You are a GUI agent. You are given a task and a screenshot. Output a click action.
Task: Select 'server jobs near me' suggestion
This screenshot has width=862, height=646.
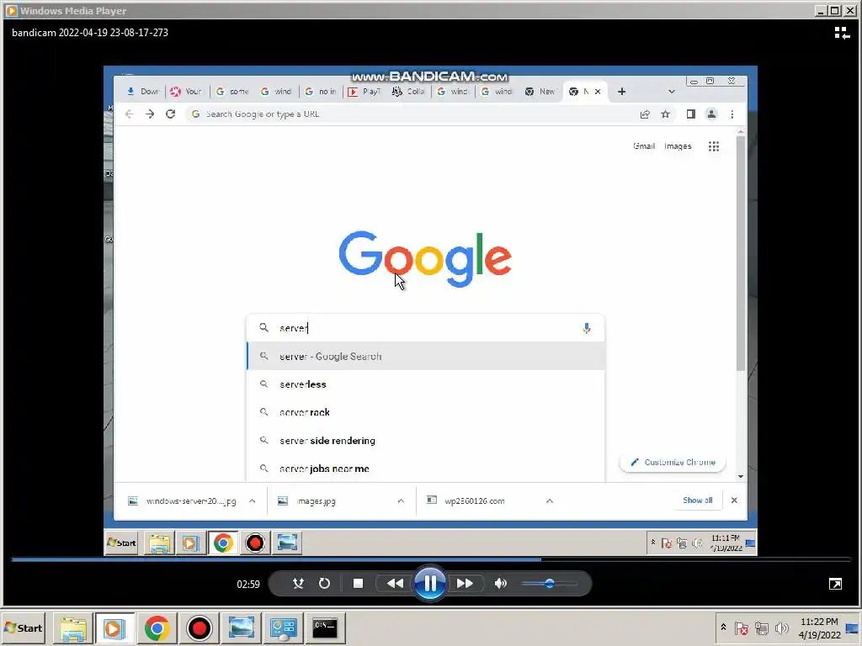point(425,469)
